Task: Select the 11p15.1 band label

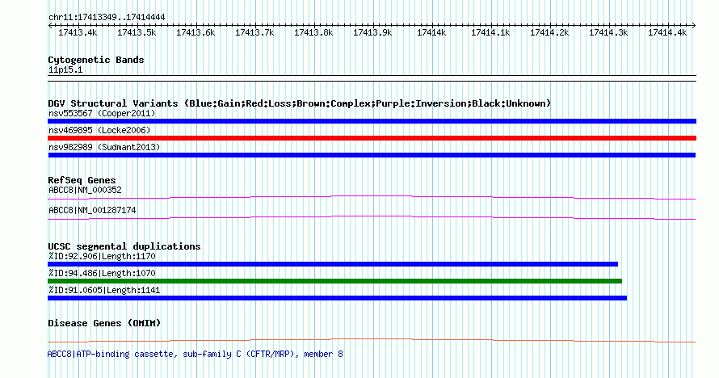Action: (65, 70)
